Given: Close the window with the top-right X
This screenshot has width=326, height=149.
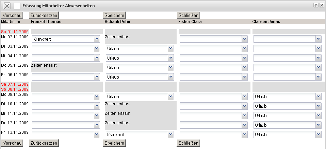Looking at the screenshot, I should [x=322, y=5].
